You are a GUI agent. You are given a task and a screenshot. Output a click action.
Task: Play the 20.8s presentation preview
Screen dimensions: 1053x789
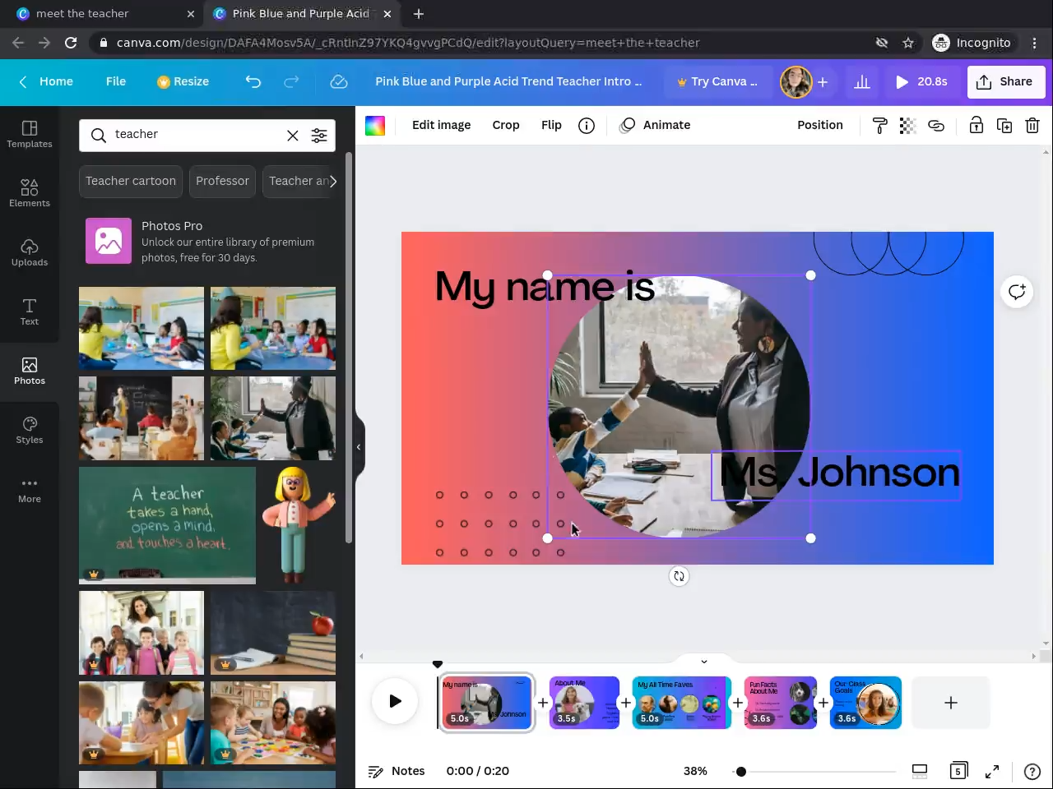click(921, 81)
